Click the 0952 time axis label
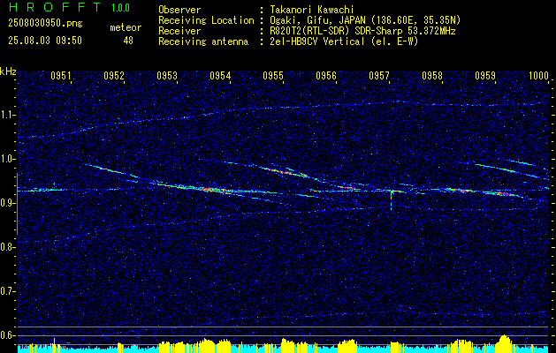Viewport: 556px width, 353px height. click(x=114, y=76)
